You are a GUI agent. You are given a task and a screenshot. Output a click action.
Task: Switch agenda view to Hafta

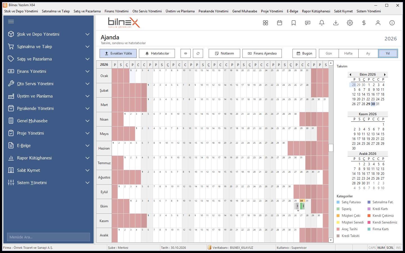tap(348, 53)
